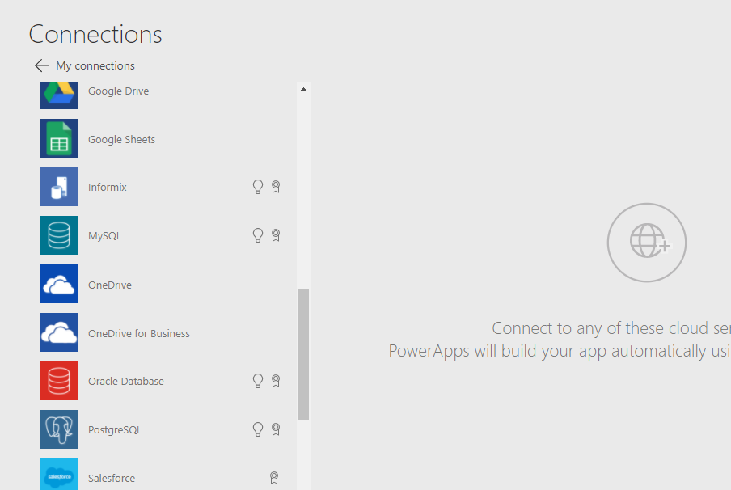Click the back arrow beside My connections
Viewport: 731px width, 490px height.
click(x=41, y=65)
